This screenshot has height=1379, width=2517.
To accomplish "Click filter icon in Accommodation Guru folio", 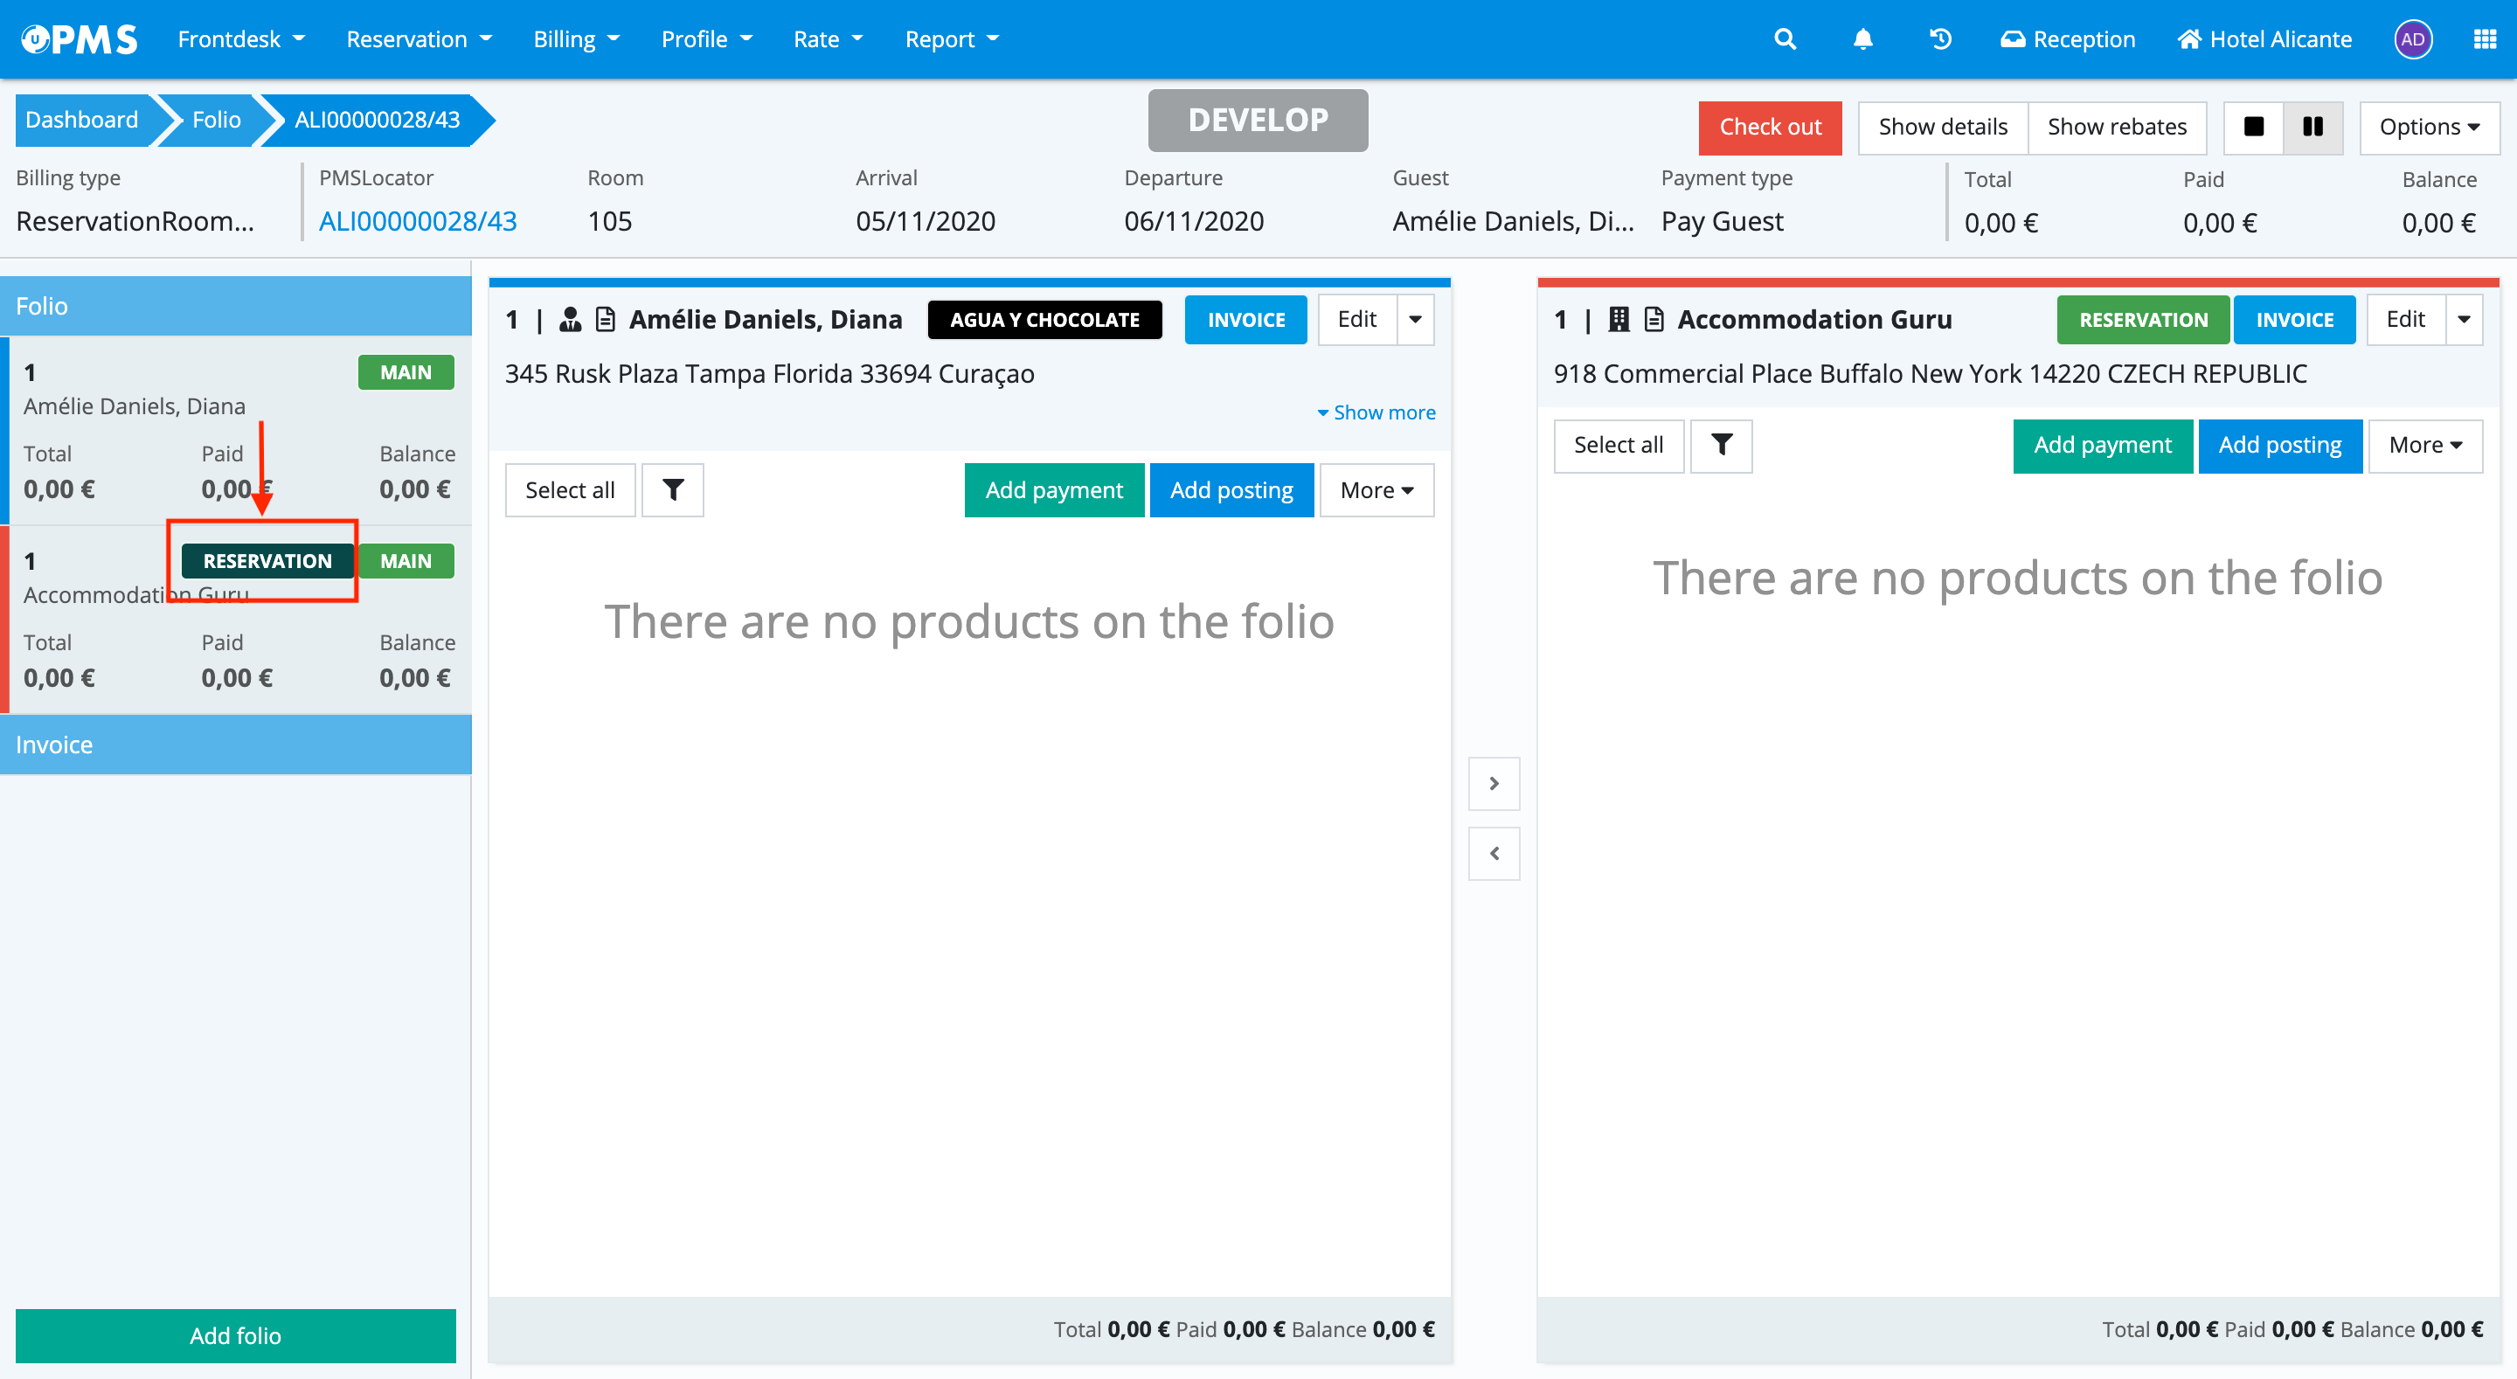I will 1721,446.
